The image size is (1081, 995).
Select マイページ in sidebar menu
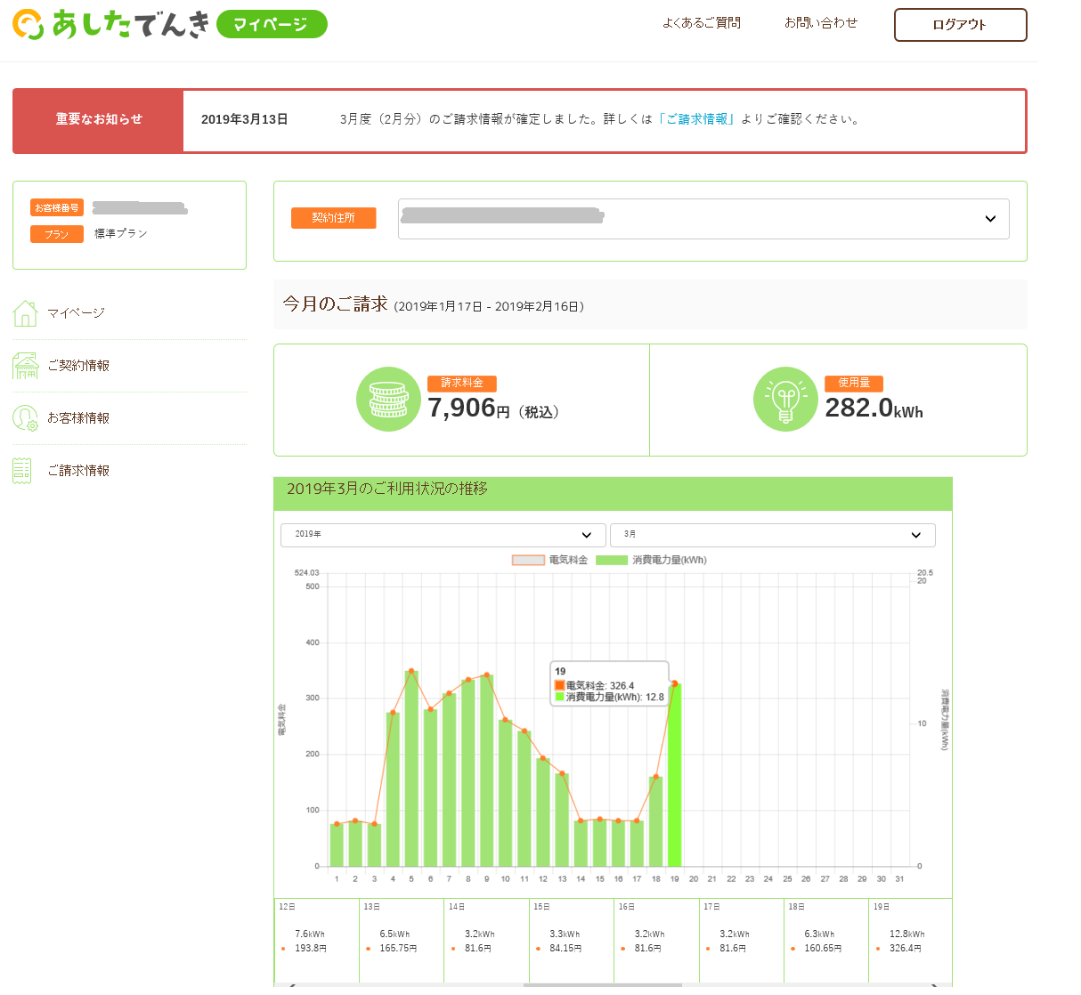pos(76,313)
